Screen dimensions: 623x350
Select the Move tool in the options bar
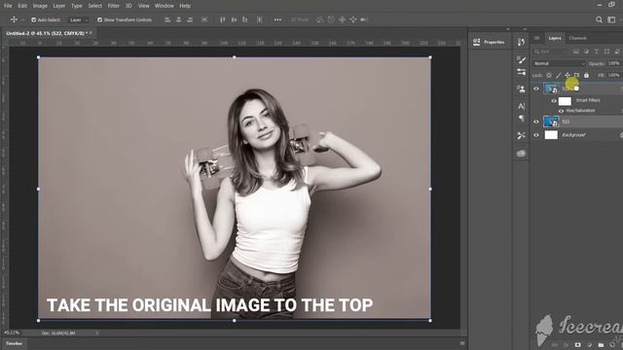pos(14,19)
